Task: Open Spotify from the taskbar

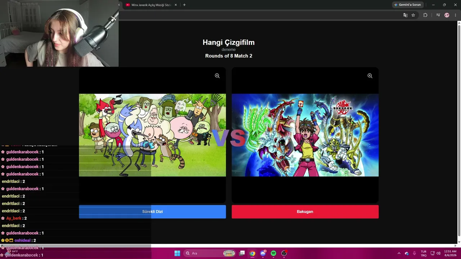Action: [273, 253]
